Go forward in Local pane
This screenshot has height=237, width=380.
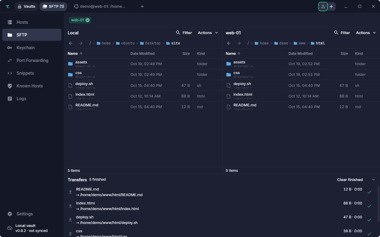80,43
